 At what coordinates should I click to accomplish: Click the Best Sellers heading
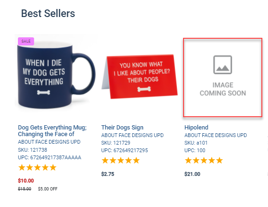(48, 13)
